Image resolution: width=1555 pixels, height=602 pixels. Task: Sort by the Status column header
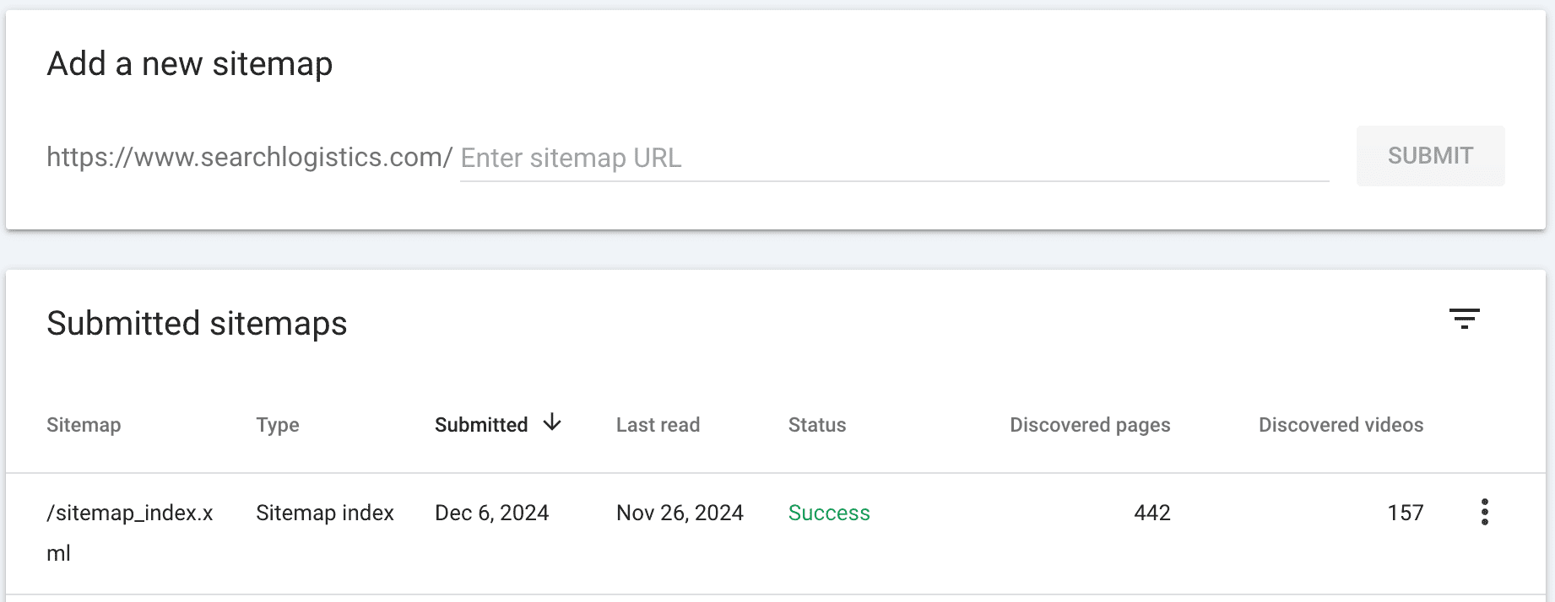pyautogui.click(x=816, y=425)
